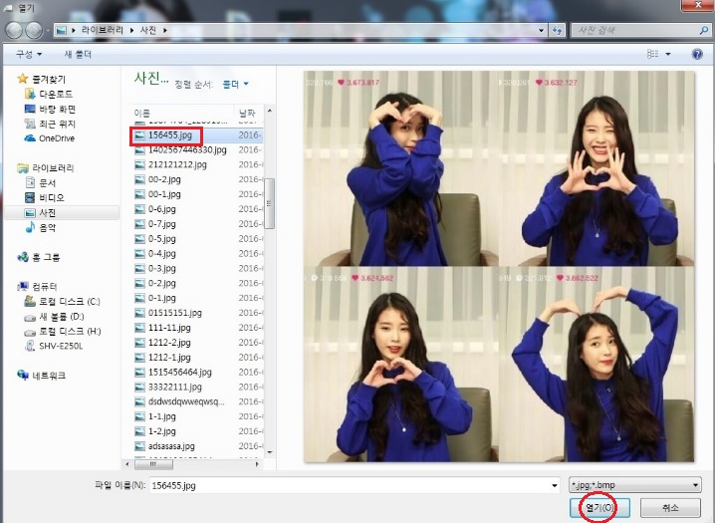
Task: Click 라이브러리 breadcrumb segment
Action: 103,30
